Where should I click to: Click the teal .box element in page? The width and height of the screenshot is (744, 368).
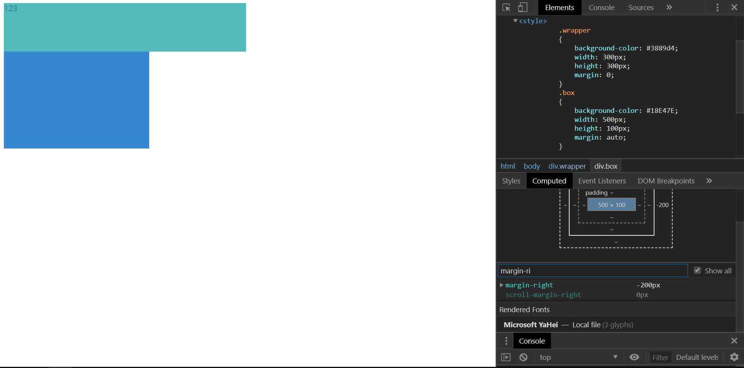pyautogui.click(x=125, y=27)
